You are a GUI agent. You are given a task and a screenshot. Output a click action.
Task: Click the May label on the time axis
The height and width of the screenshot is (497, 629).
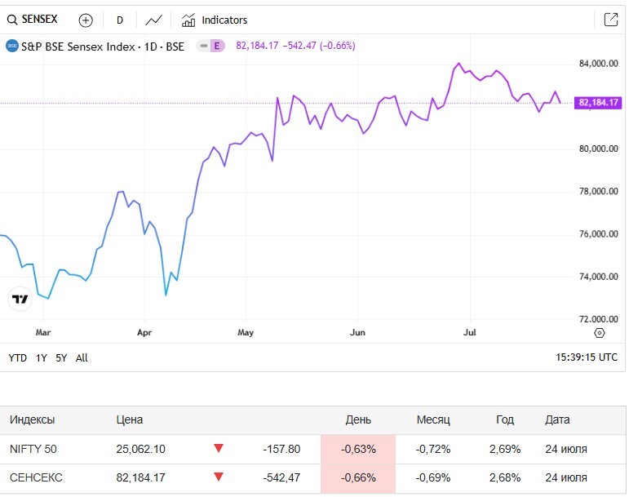click(x=246, y=332)
